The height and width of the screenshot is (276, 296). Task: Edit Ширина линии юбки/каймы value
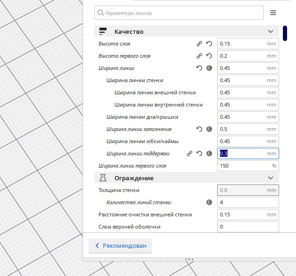click(248, 141)
